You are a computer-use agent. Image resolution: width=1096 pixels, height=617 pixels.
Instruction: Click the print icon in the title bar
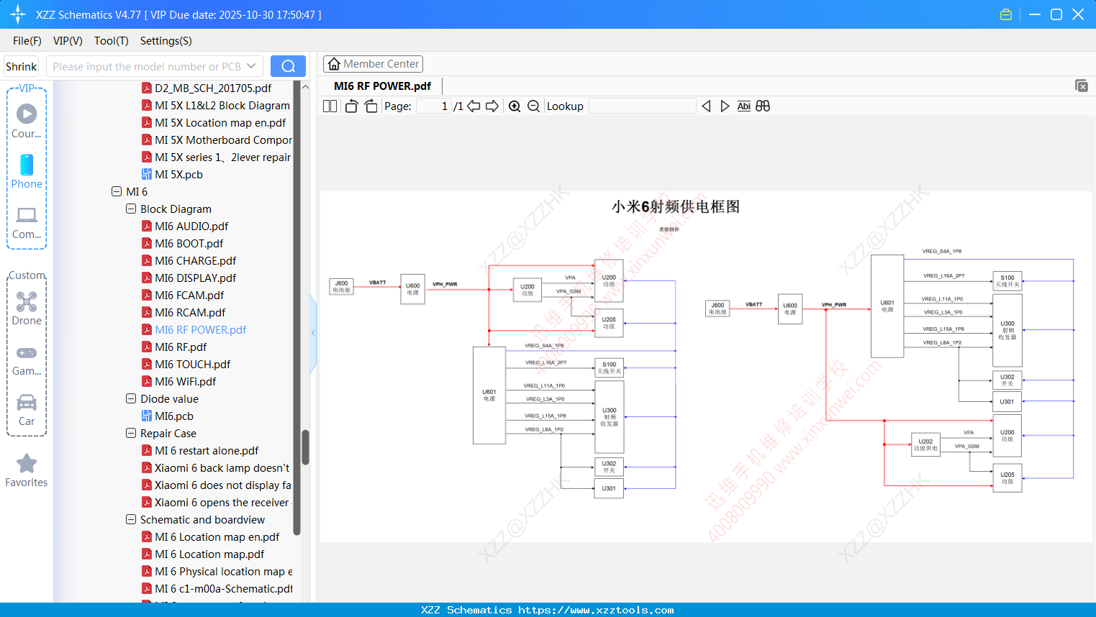[1006, 14]
